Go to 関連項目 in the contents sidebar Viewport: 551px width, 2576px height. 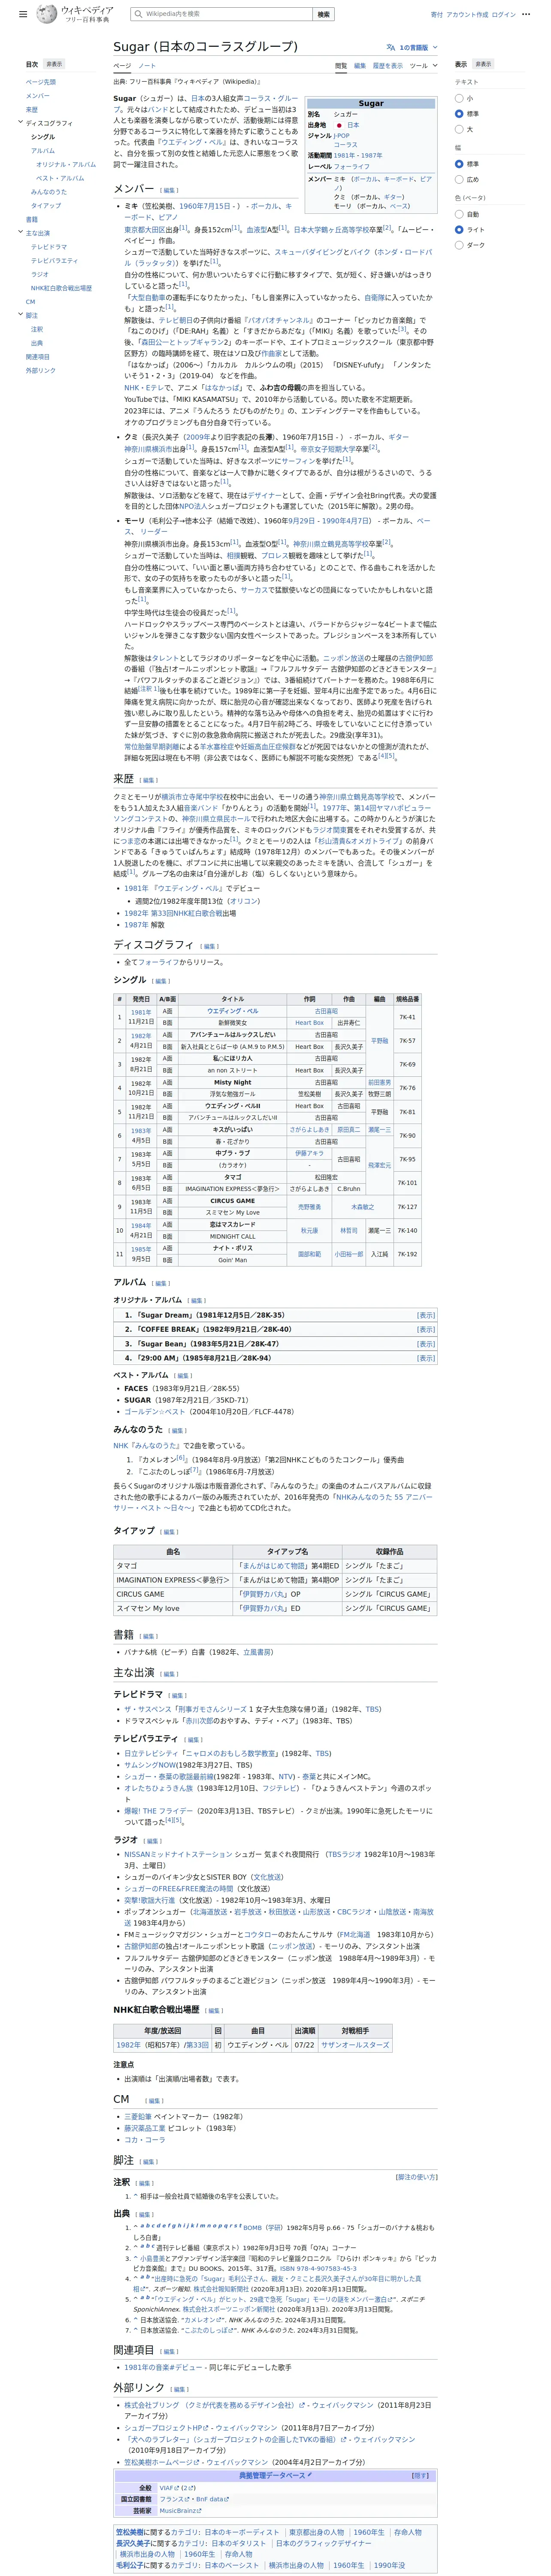pos(38,357)
